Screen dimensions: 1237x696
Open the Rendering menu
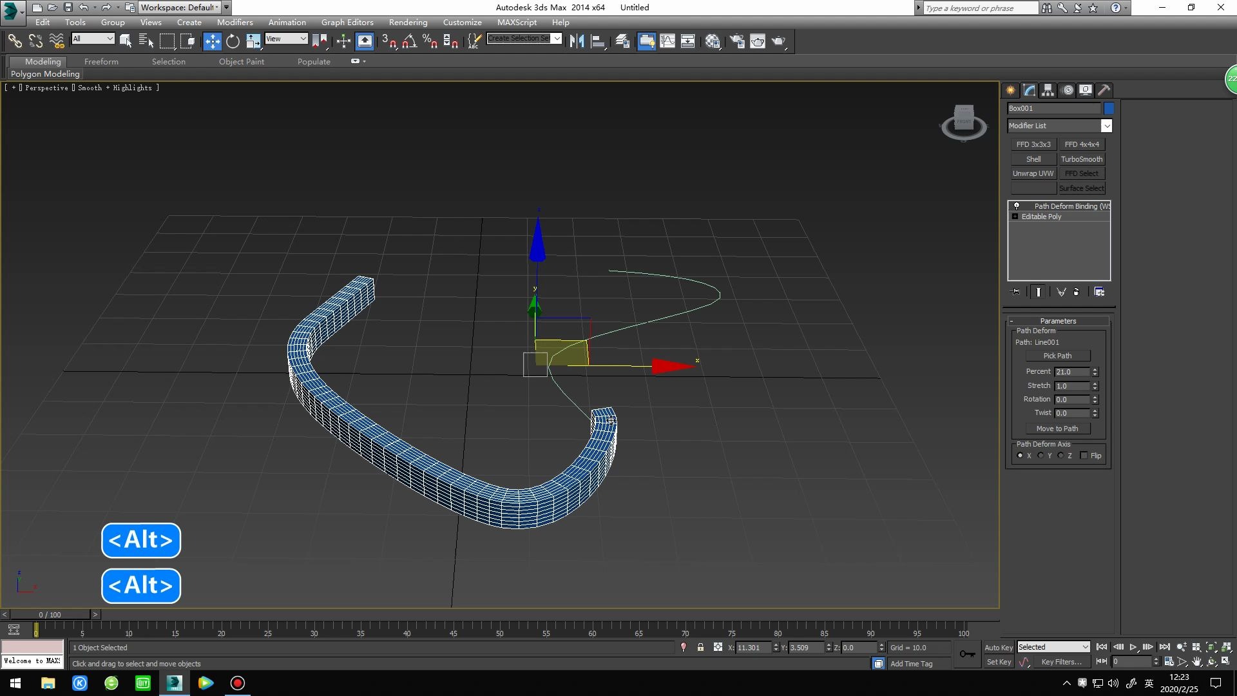pyautogui.click(x=408, y=22)
